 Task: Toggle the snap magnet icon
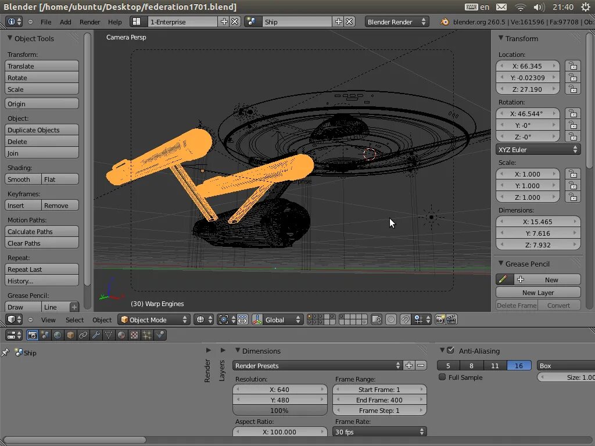(x=405, y=320)
